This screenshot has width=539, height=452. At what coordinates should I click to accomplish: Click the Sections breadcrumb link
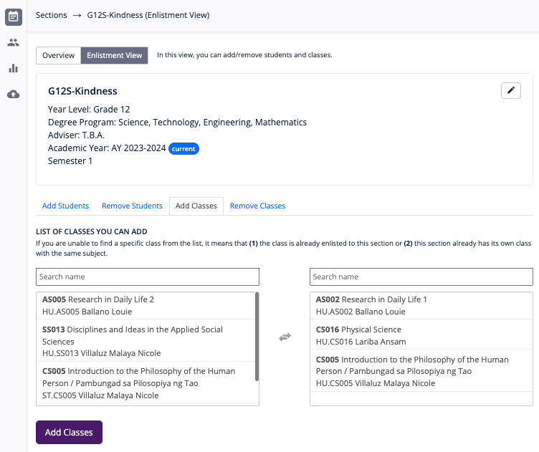pyautogui.click(x=51, y=15)
